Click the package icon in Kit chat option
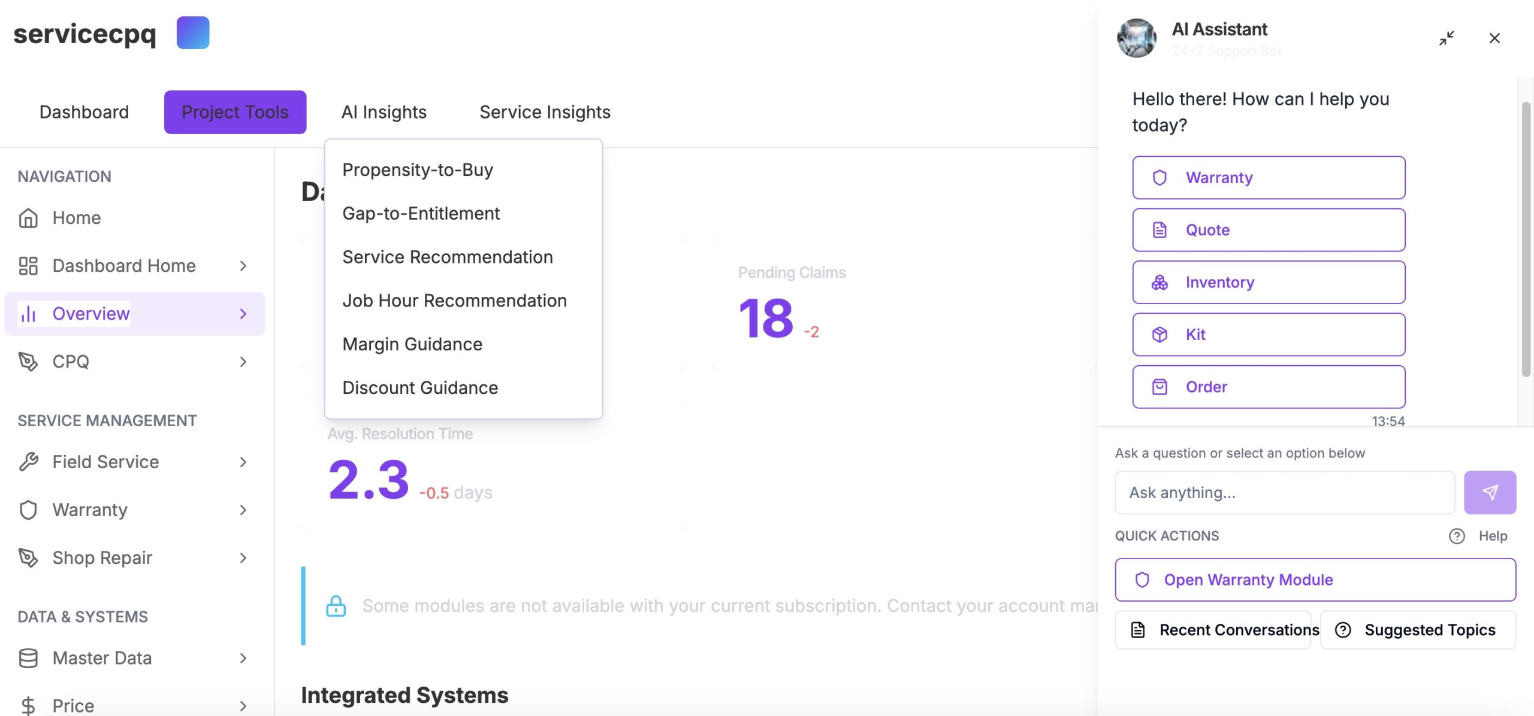The height and width of the screenshot is (716, 1534). [x=1159, y=335]
